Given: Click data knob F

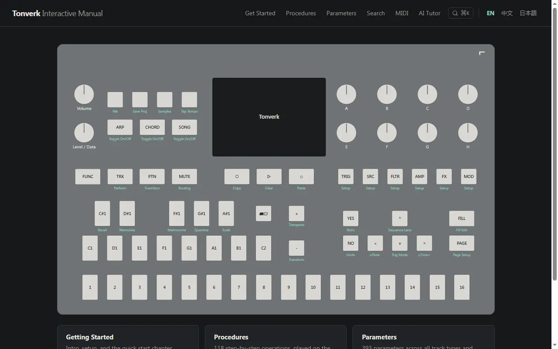Looking at the screenshot, I should tap(387, 133).
